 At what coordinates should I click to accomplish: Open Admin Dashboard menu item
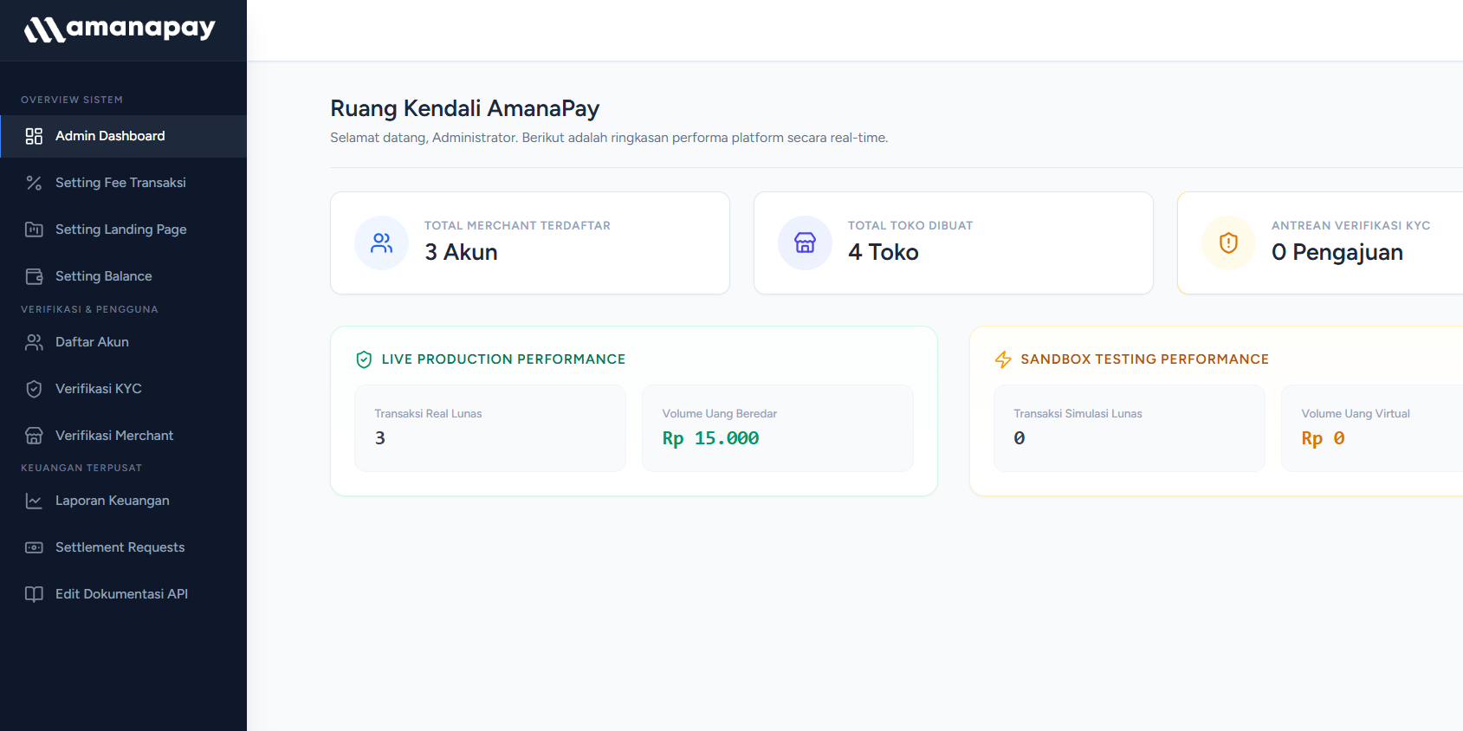[123, 136]
